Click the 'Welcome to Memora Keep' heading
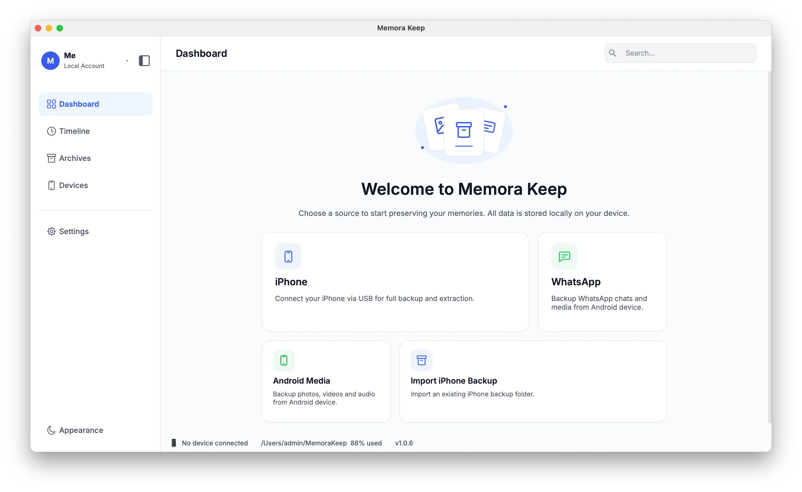Screen dimensions: 802x492 (x=464, y=189)
